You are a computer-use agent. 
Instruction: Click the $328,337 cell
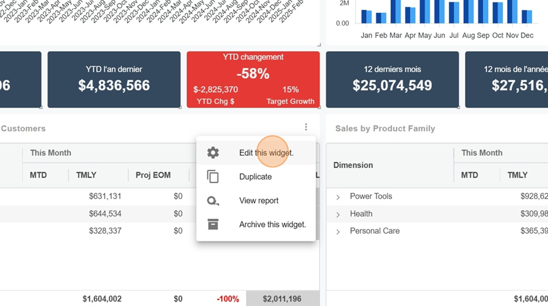point(105,231)
